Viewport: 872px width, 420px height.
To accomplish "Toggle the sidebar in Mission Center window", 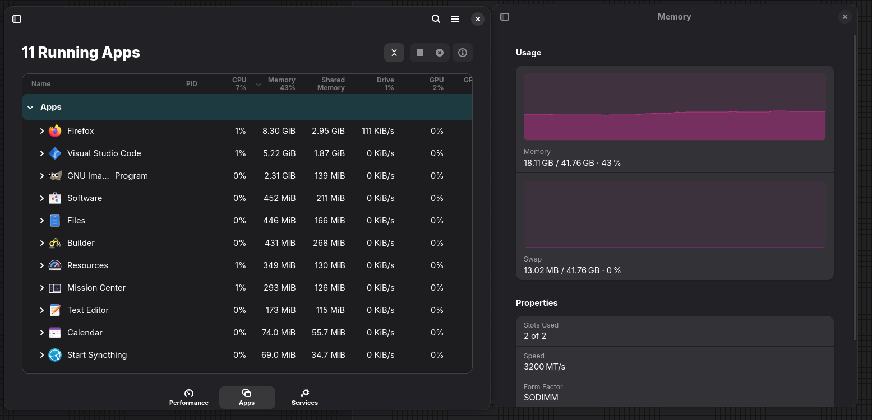I will pos(17,19).
